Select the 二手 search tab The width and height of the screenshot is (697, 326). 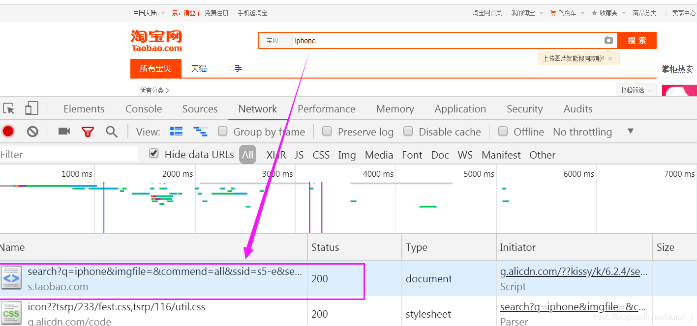click(x=235, y=68)
